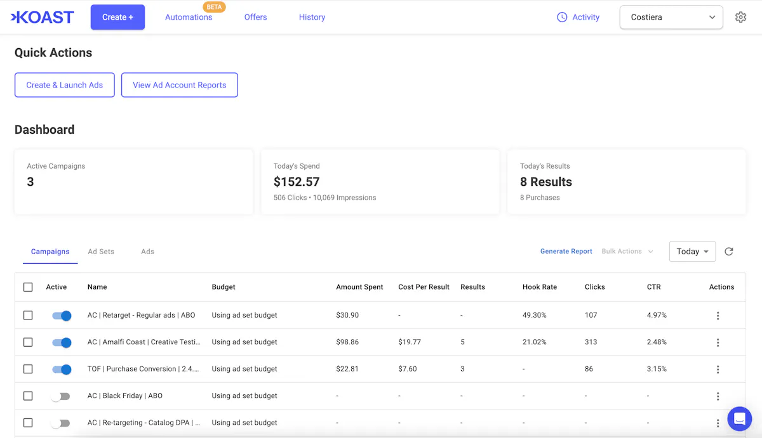Click View Ad Account Reports button

coord(180,85)
